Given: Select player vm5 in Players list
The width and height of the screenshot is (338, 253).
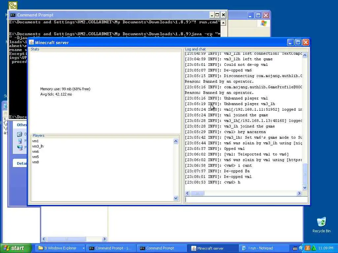Looking at the screenshot, I should tap(35, 157).
